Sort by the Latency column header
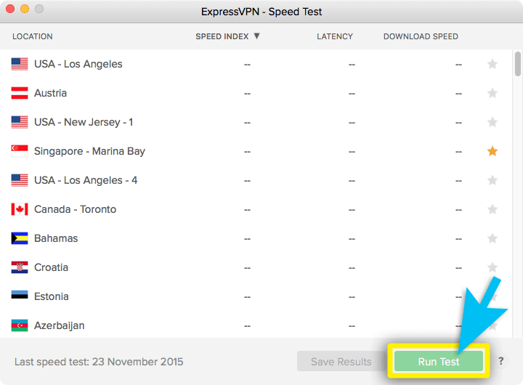This screenshot has width=523, height=385. click(335, 36)
